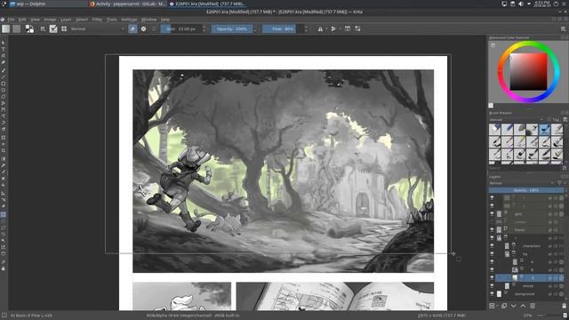569x320 pixels.
Task: Click the brush Size slider
Action: point(180,28)
